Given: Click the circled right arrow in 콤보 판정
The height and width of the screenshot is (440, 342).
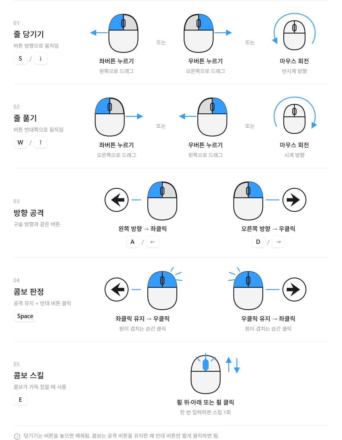Looking at the screenshot, I should click(294, 290).
